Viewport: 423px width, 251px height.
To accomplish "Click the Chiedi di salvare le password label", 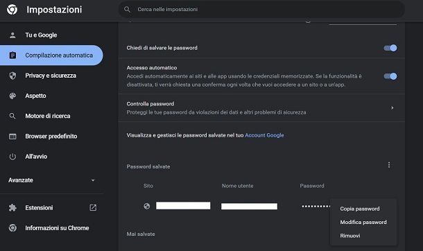I will 162,48.
